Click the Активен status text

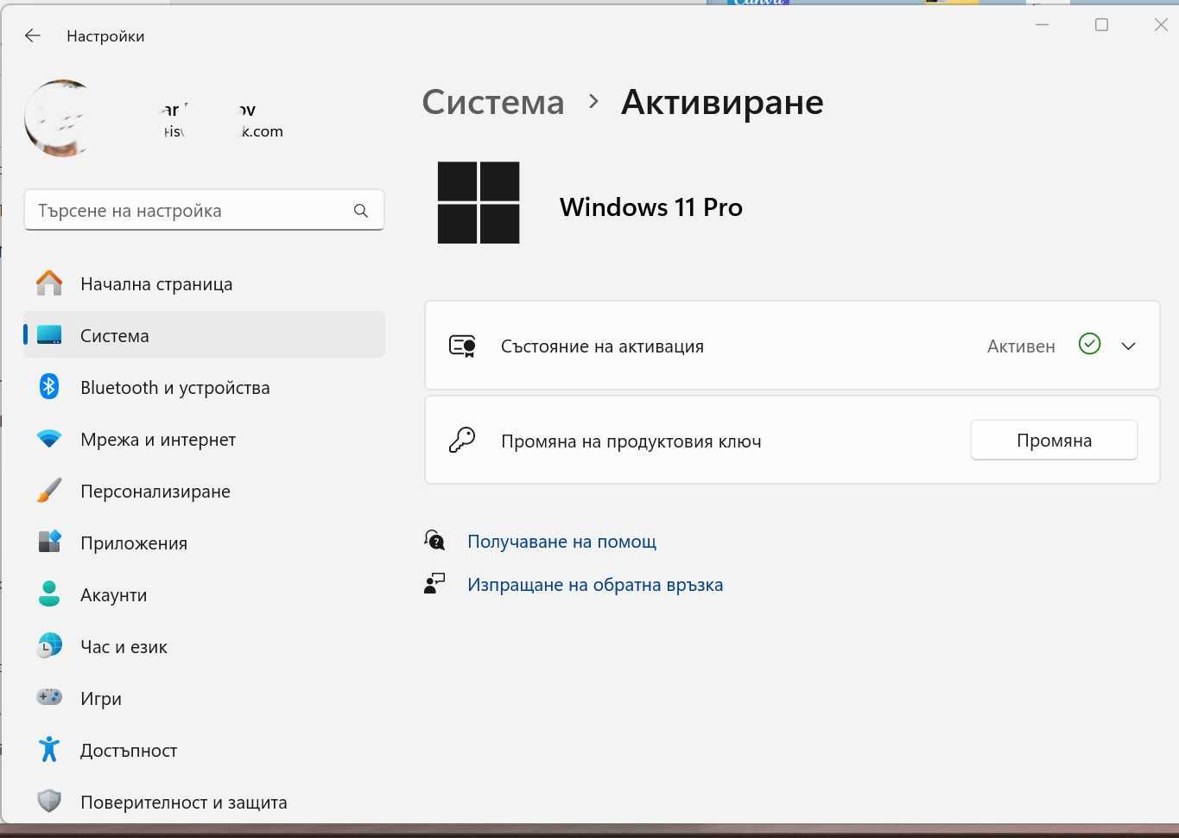tap(1021, 346)
